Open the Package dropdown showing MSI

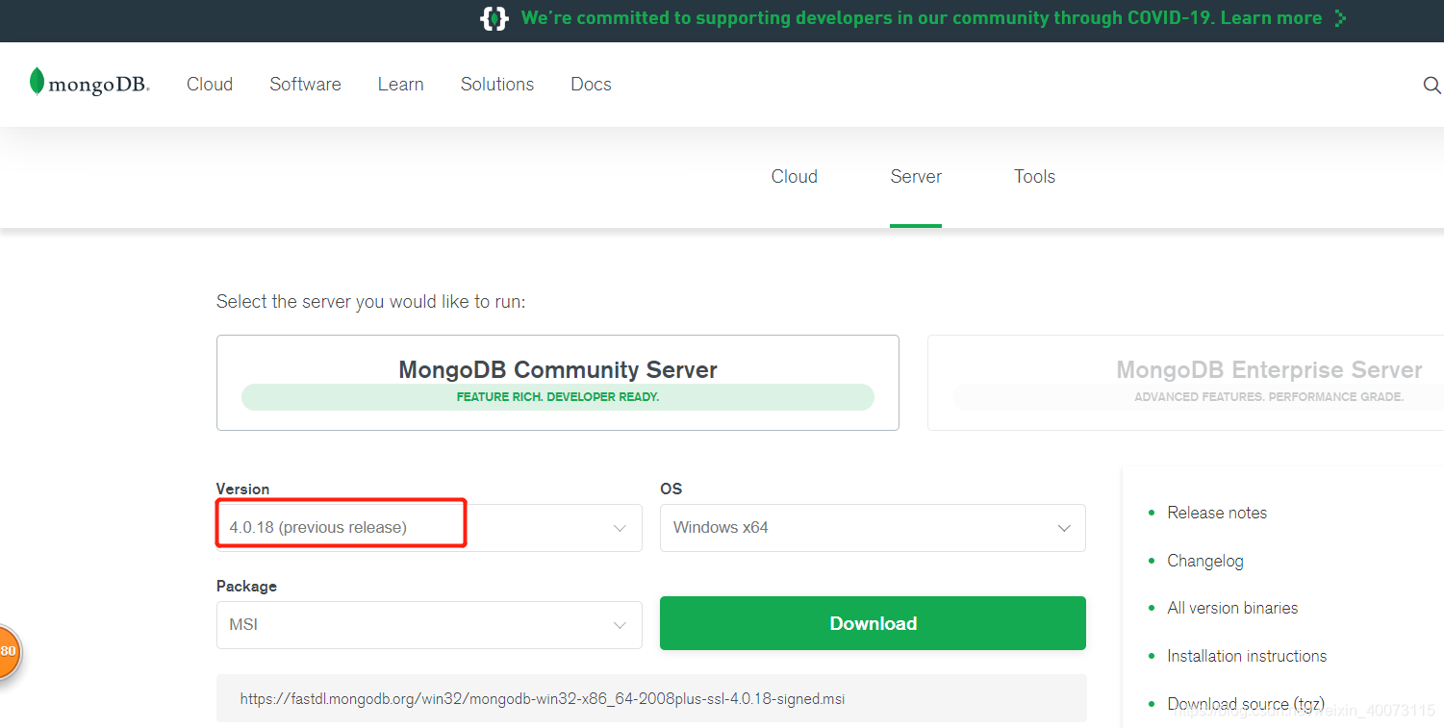coord(429,625)
